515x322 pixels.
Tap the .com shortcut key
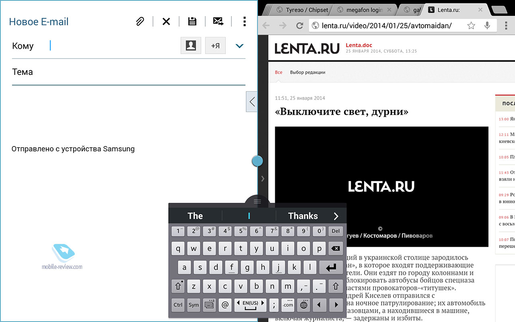288,305
